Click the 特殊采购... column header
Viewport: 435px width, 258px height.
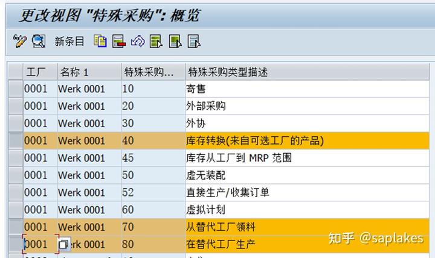pyautogui.click(x=153, y=72)
